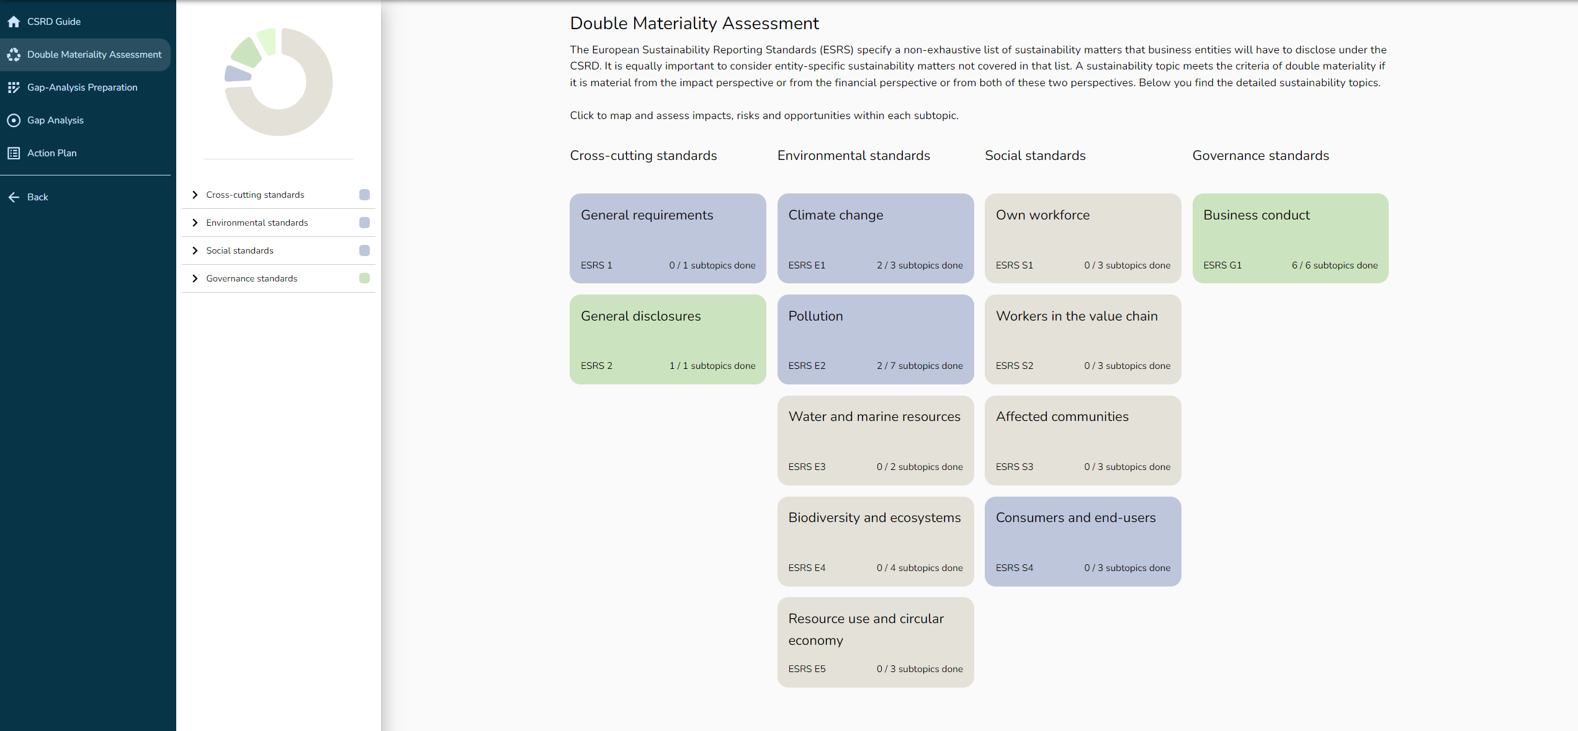
Task: Expand Environmental standards chevron
Action: tap(195, 223)
